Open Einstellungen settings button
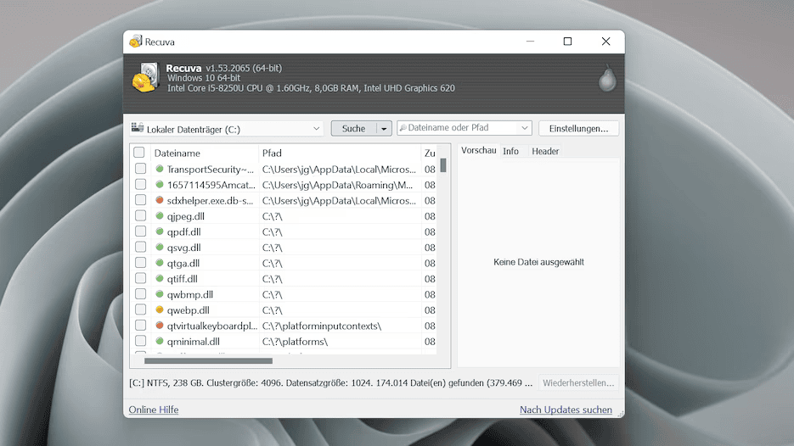This screenshot has height=446, width=794. pos(578,129)
